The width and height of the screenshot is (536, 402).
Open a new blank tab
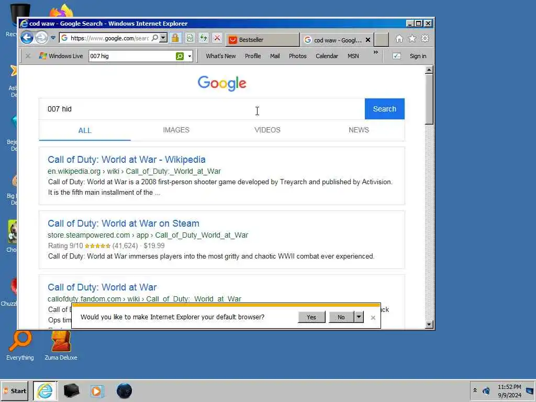coord(382,40)
